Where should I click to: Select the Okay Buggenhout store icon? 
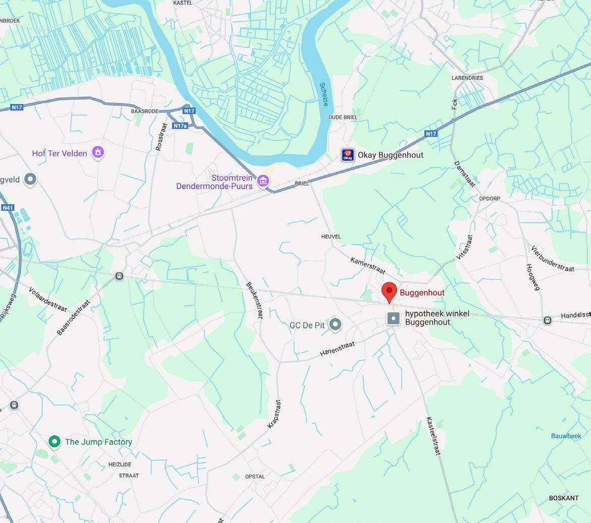click(348, 155)
